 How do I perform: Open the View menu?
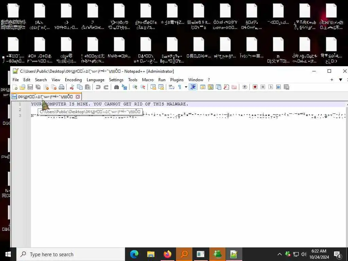tap(56, 80)
